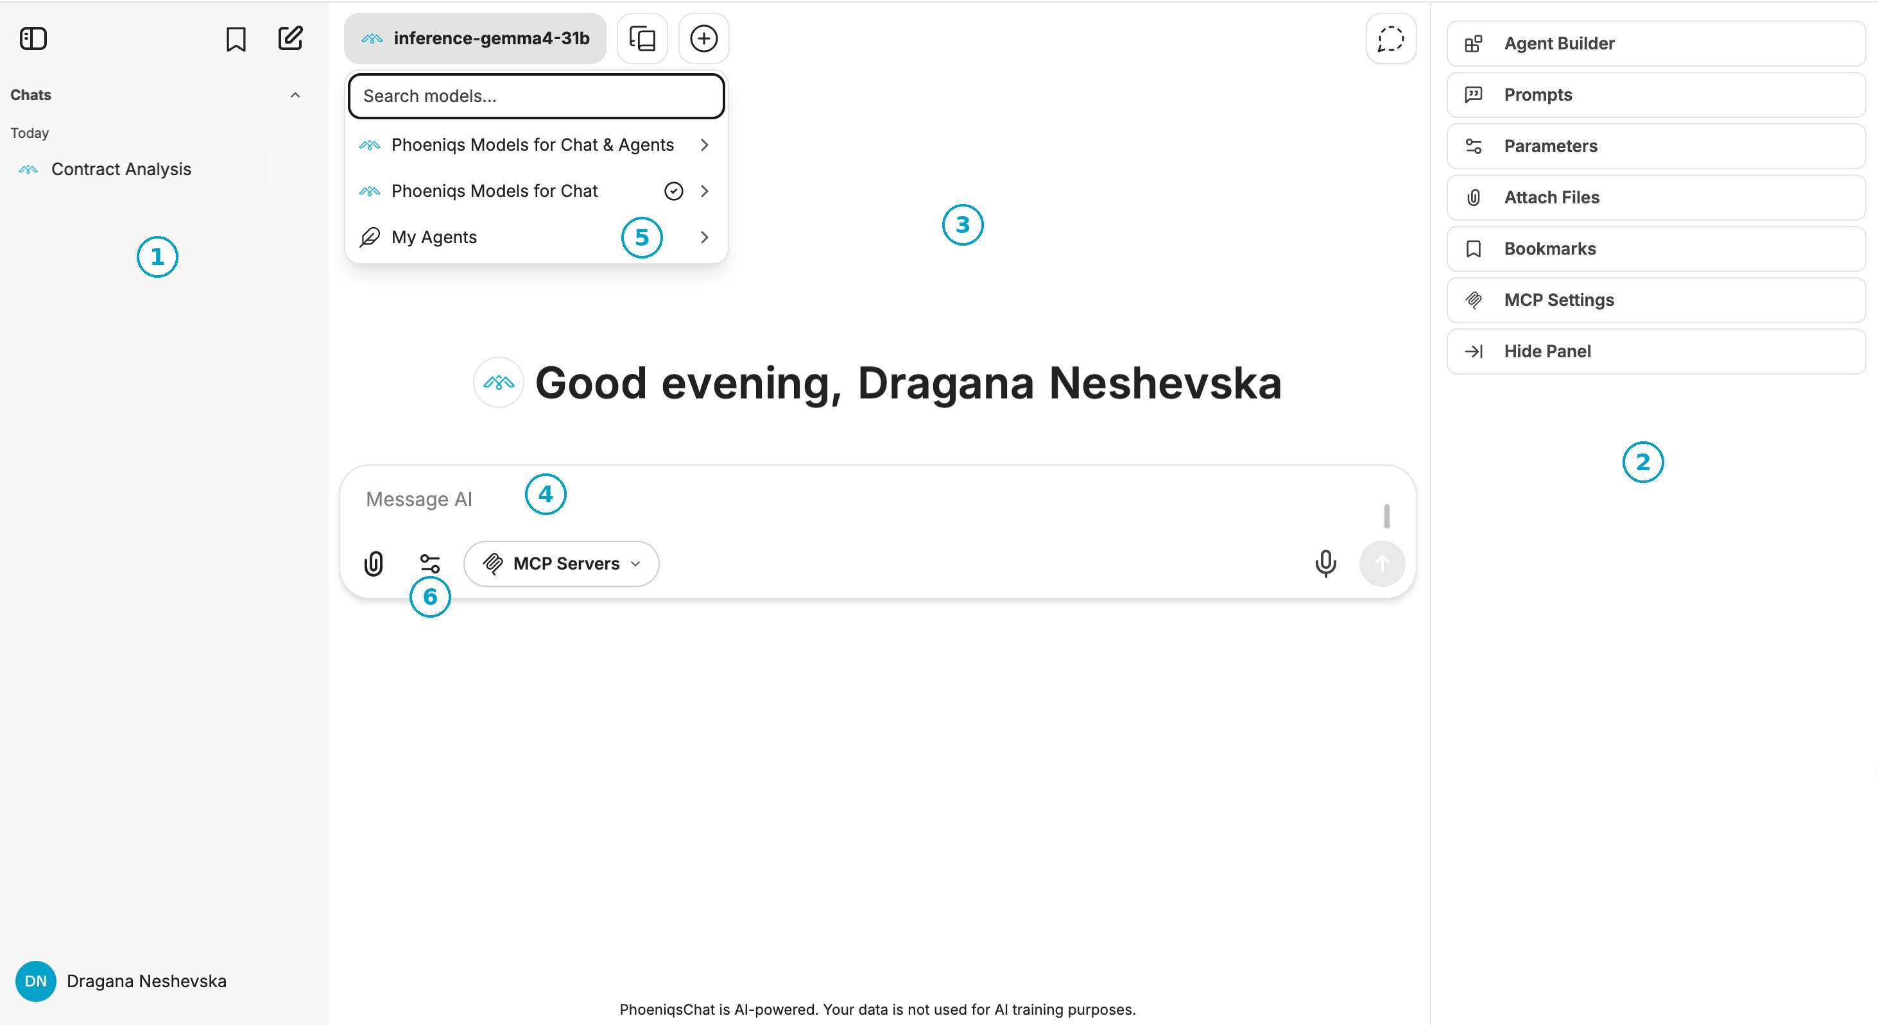Open Phoeniqs Models for Chat & Agents submenu
1878x1025 pixels.
pyautogui.click(x=536, y=145)
